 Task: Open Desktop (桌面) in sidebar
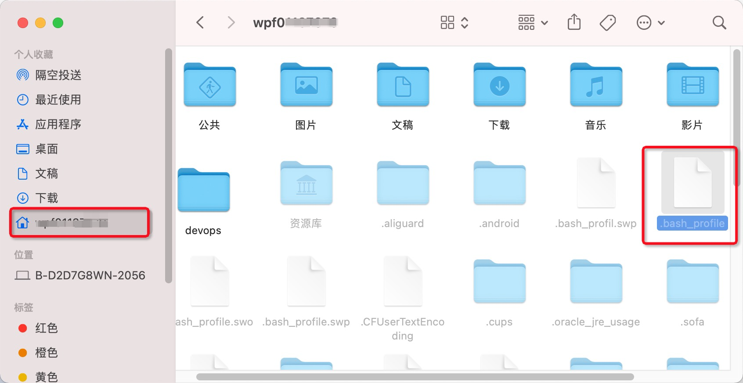pos(37,149)
